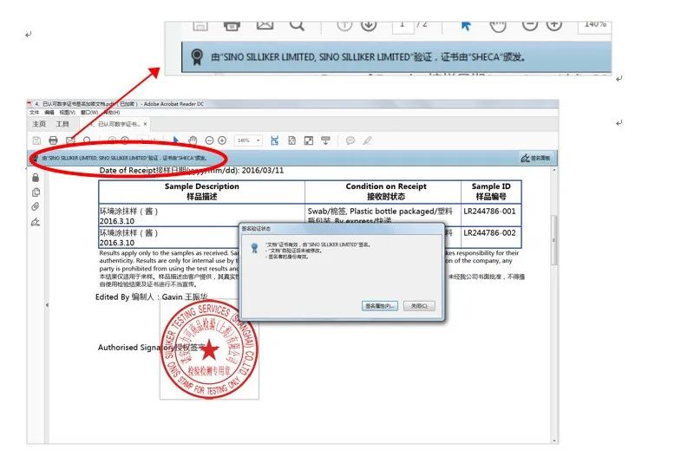Switch to the 主页 tab
Image resolution: width=694 pixels, height=456 pixels.
[39, 124]
